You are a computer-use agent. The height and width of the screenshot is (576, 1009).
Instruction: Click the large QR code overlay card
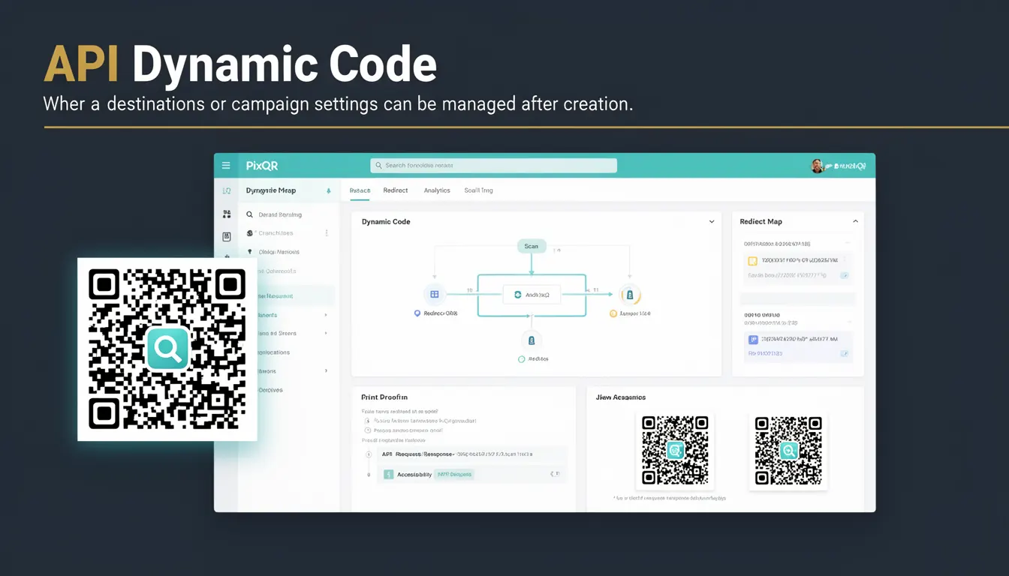click(x=167, y=349)
